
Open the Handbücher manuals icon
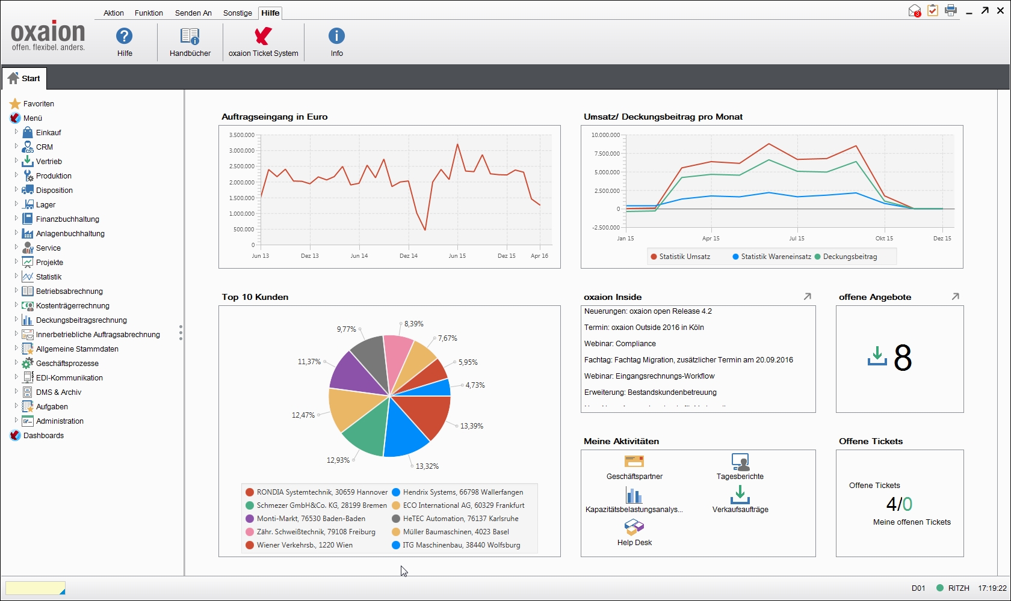pos(190,41)
